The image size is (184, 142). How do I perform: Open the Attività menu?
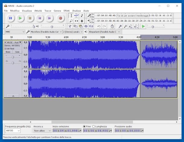(x=38, y=11)
